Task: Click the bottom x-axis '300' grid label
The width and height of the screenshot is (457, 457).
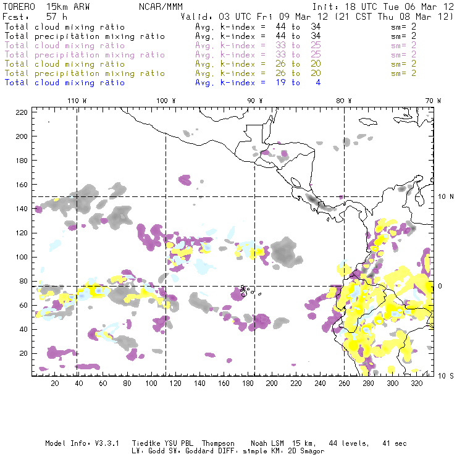Action: click(x=392, y=384)
